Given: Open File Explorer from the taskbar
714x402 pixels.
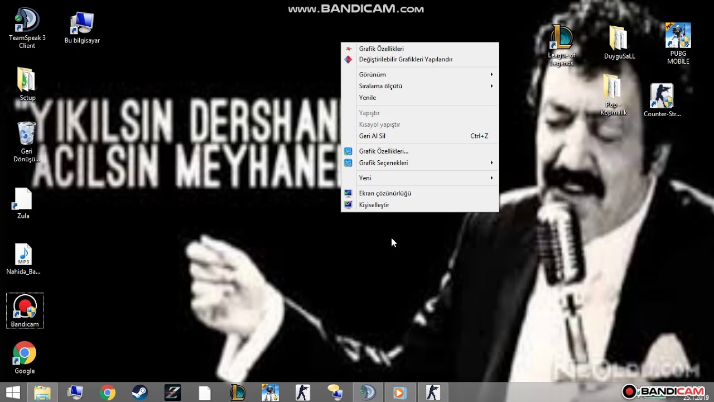Looking at the screenshot, I should point(42,393).
